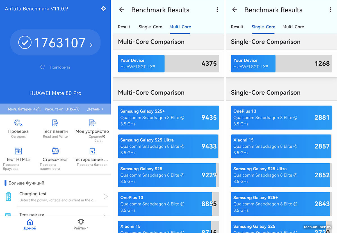
Task: Select Your Device bar scoring 1268
Action: (x=281, y=63)
